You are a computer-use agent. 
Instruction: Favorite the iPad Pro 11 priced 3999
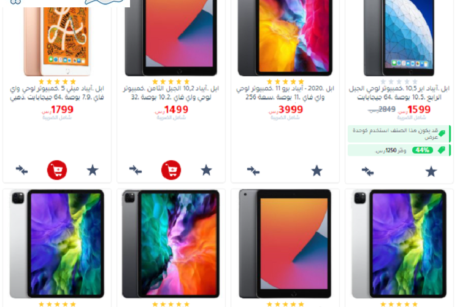click(317, 171)
